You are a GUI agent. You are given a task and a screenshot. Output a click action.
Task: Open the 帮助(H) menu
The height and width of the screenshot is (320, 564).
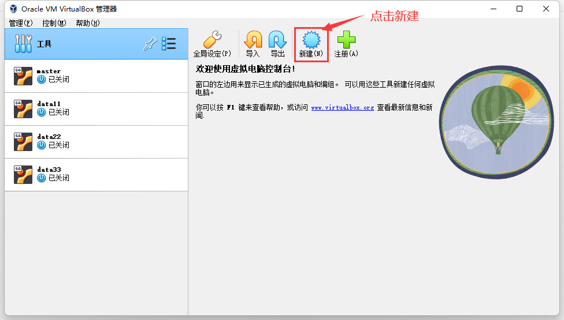[x=88, y=23]
